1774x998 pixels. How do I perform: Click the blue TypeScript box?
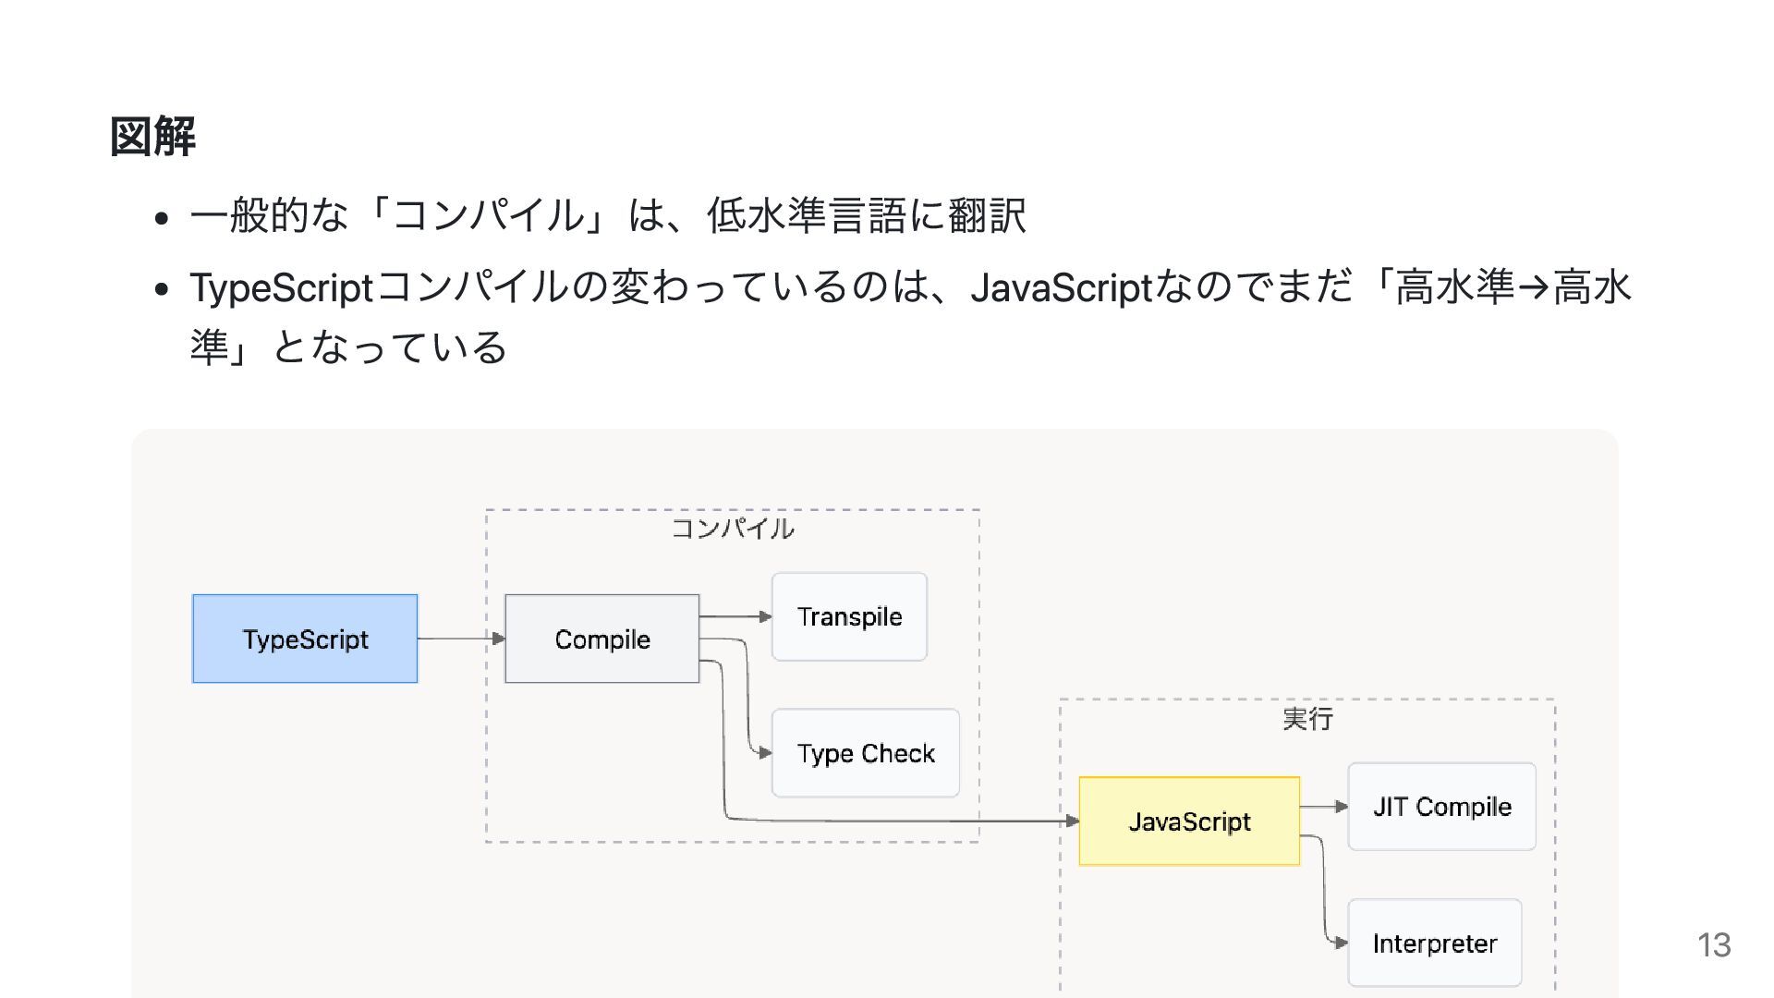pos(305,639)
